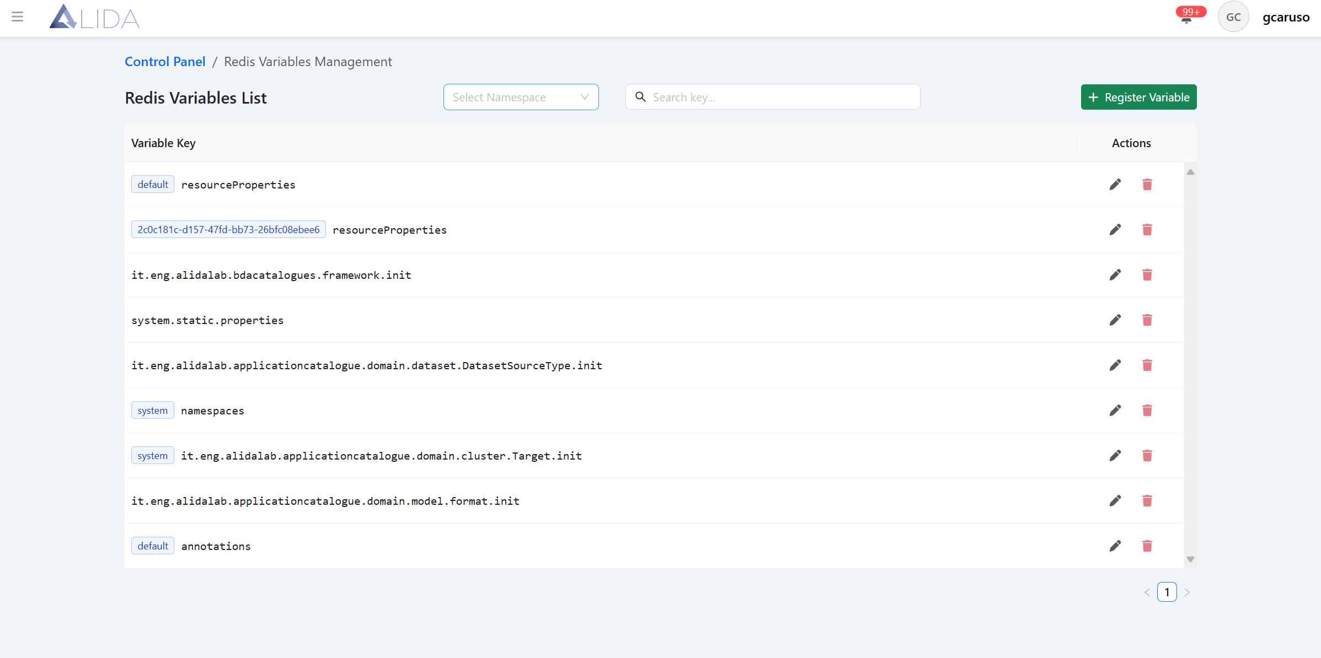Edit default resourceProperties variable
This screenshot has width=1321, height=658.
tap(1115, 185)
